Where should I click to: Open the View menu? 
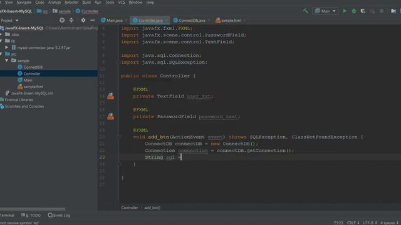(9, 2)
